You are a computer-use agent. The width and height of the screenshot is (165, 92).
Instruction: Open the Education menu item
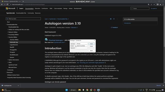tap(37, 8)
